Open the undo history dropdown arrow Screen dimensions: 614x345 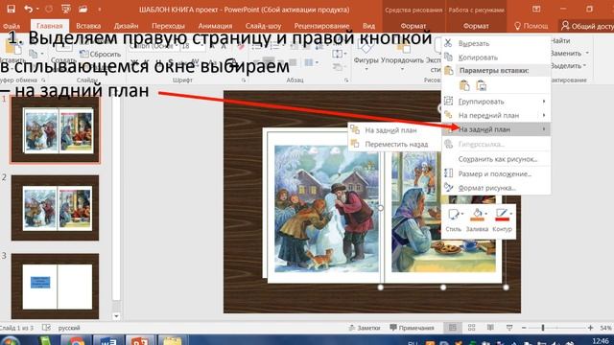tap(37, 10)
